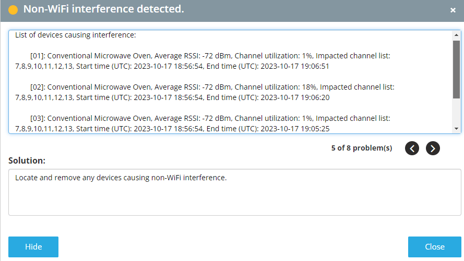Click the [01] Conventional Microwave Oven entry

pos(209,61)
